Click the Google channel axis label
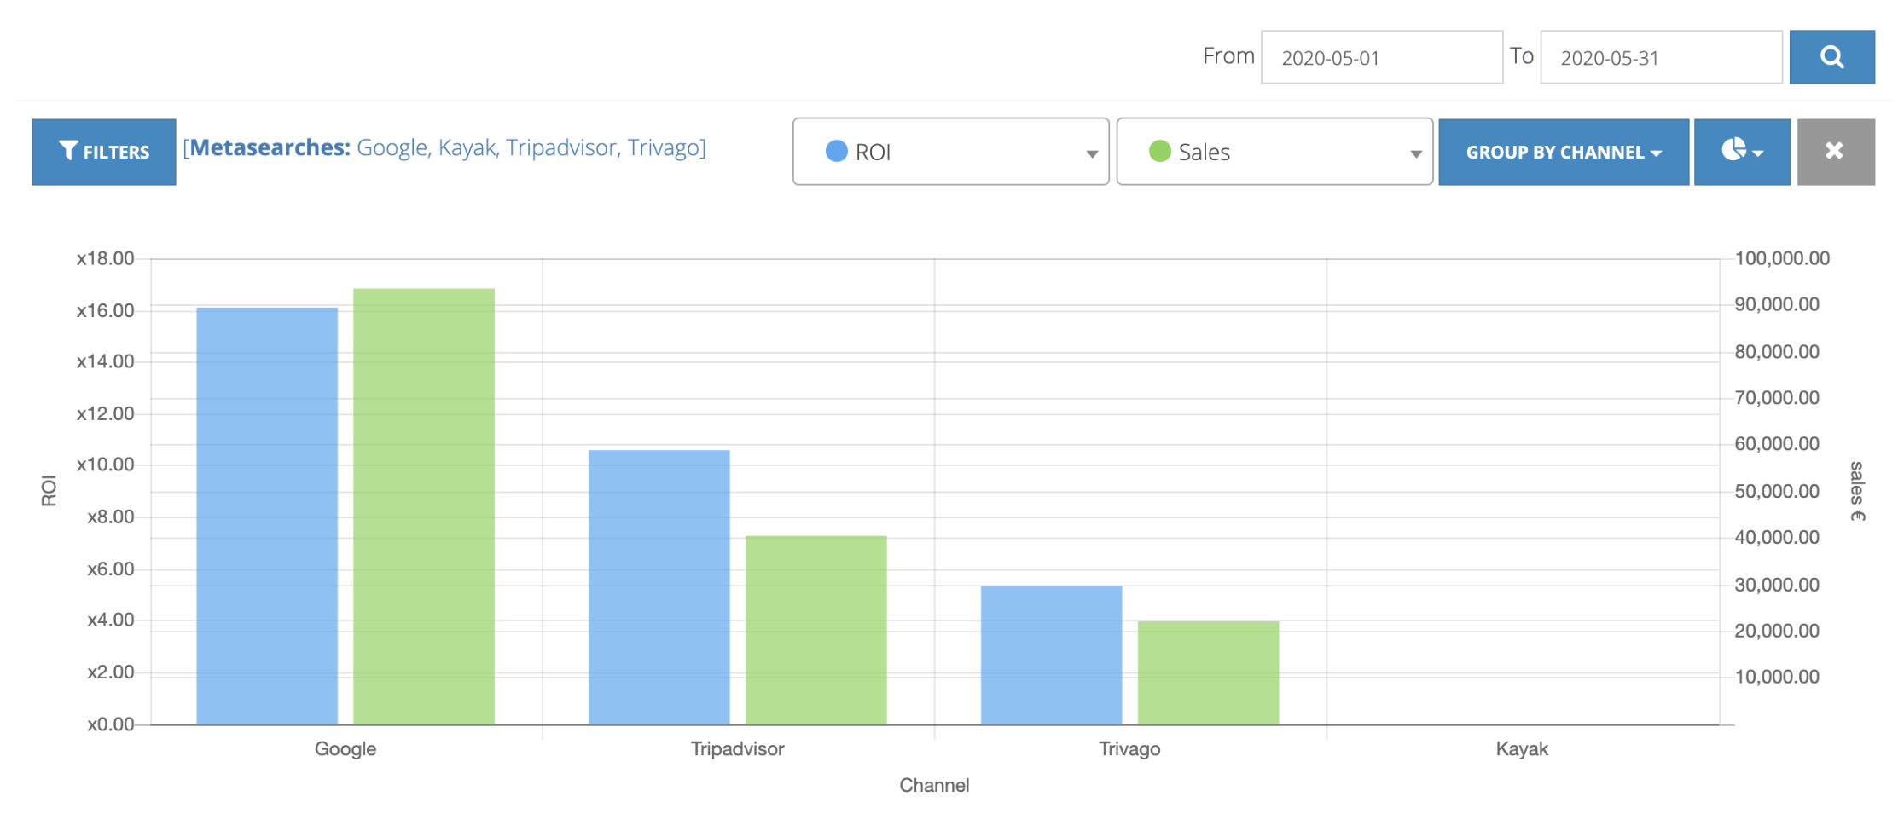This screenshot has height=837, width=1904. (345, 749)
